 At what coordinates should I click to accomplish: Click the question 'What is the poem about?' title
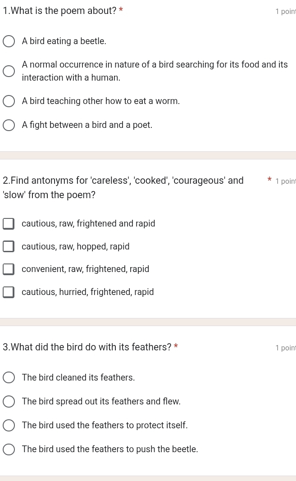coord(59,11)
